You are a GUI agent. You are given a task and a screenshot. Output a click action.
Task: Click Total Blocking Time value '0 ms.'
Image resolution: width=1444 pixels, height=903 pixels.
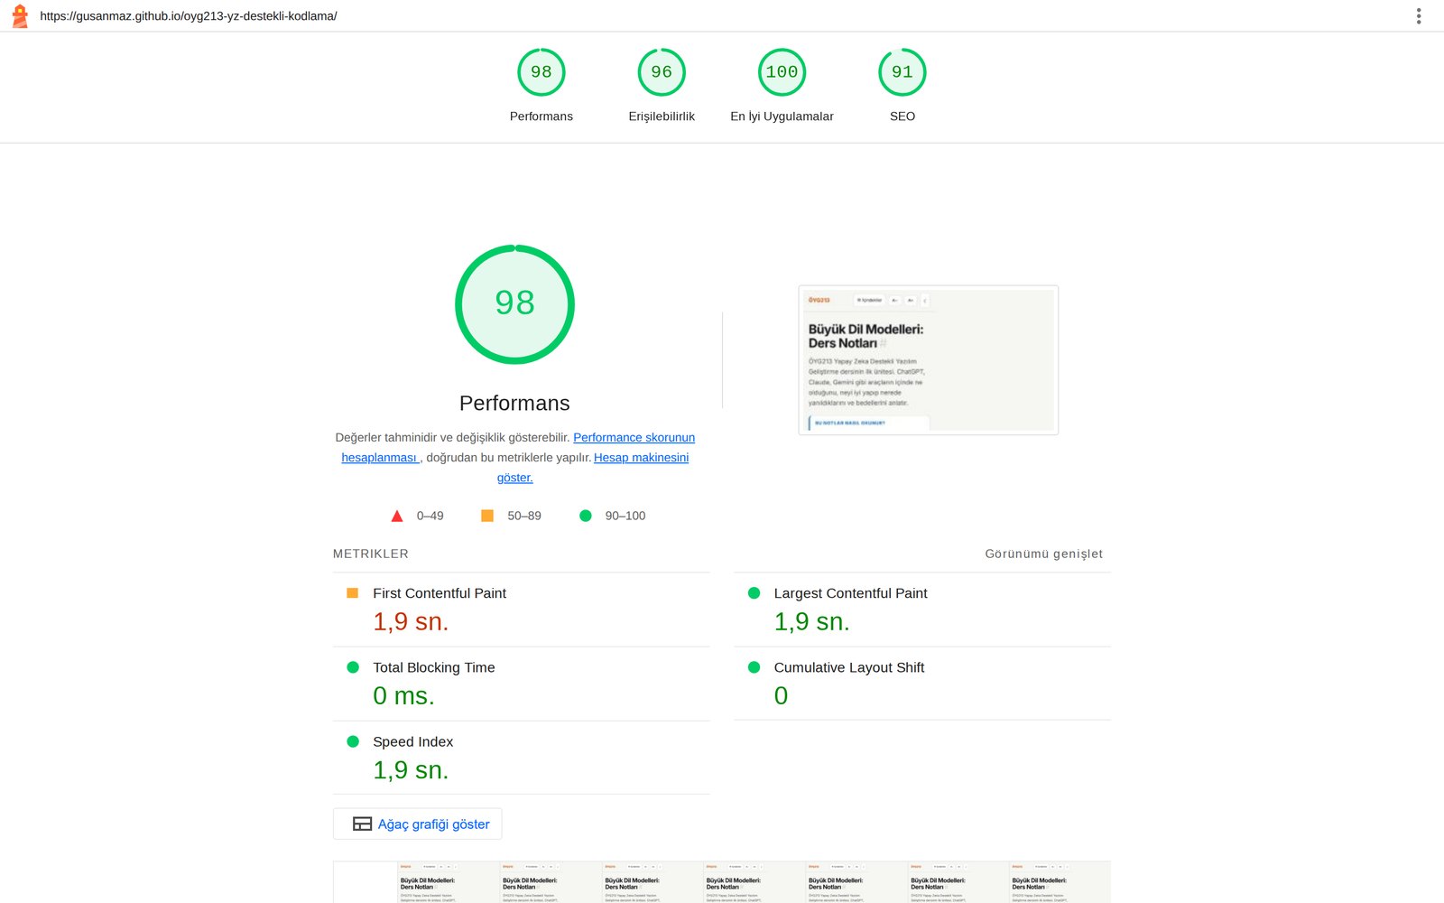403,695
